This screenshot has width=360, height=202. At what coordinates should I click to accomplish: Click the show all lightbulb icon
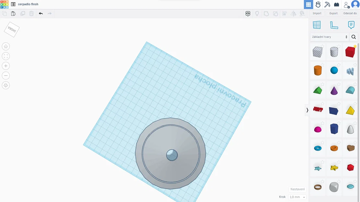257,14
